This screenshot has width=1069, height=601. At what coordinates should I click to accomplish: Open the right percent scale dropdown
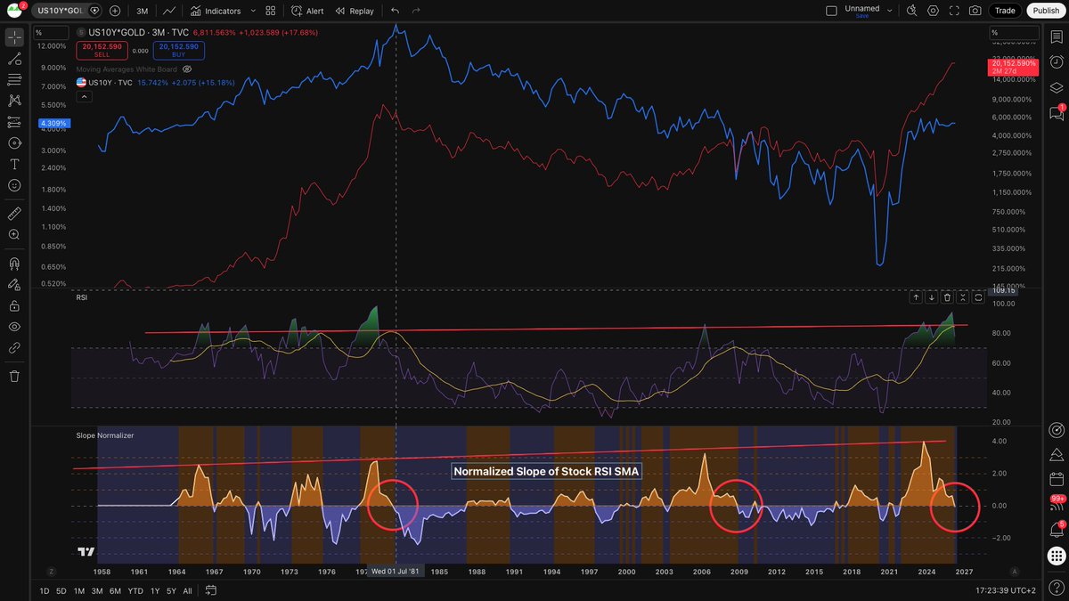(1015, 32)
